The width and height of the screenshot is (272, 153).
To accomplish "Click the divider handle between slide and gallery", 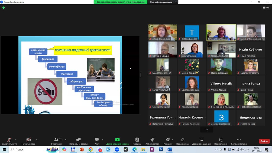I will 141,75.
